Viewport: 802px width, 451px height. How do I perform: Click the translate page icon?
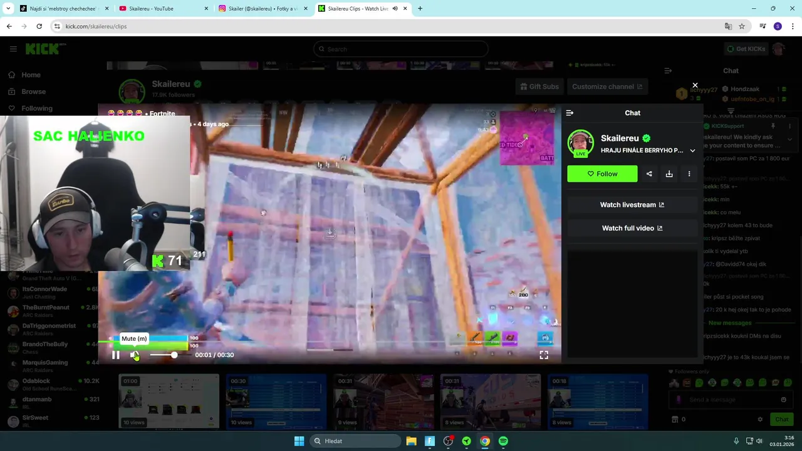pos(728,26)
